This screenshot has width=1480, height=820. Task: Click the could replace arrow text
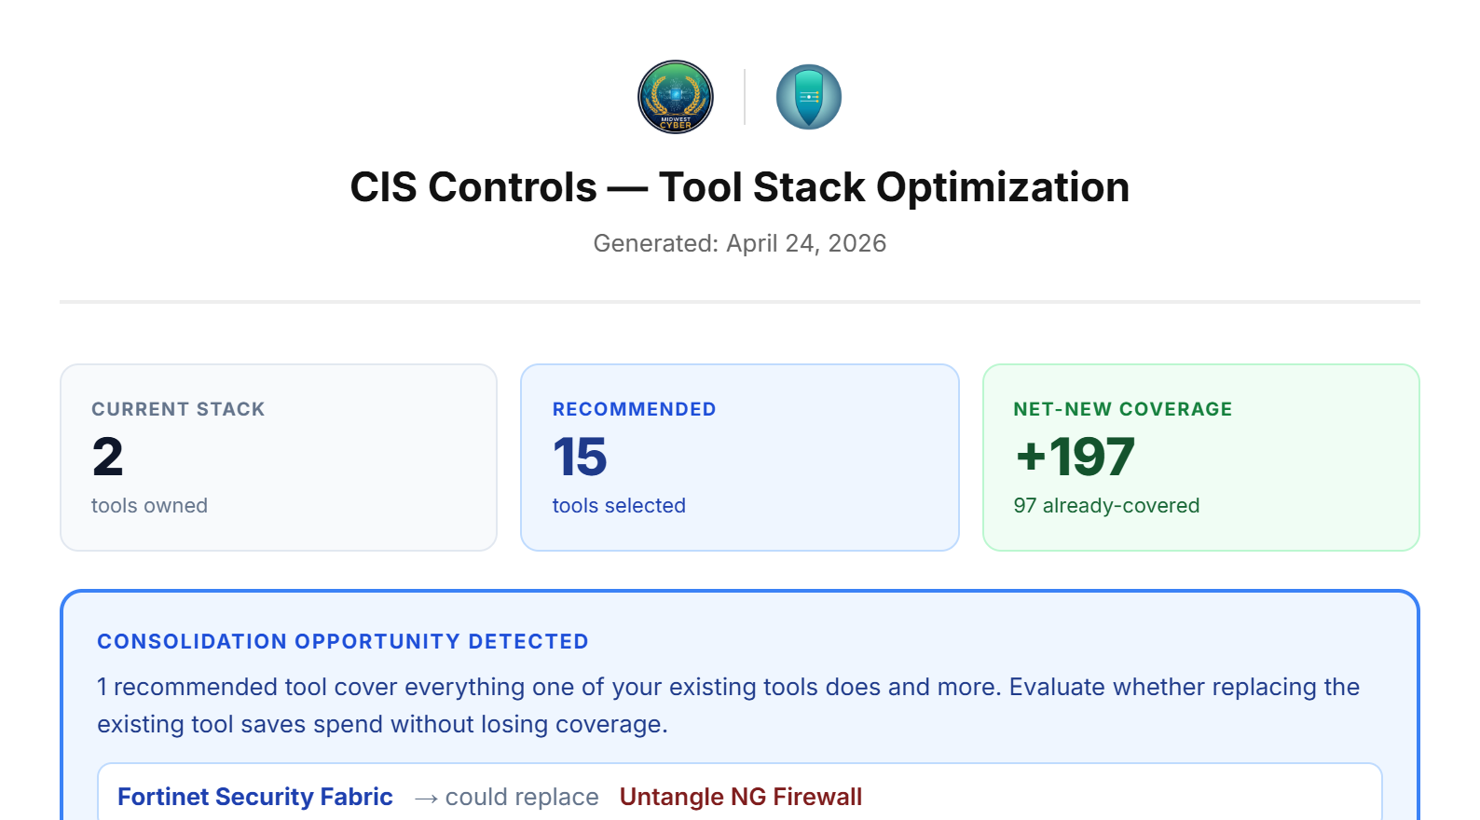[x=506, y=798]
